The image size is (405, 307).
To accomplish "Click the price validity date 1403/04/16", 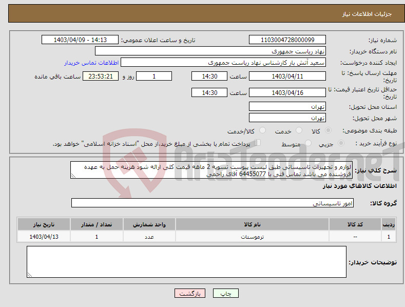I will (x=287, y=92).
